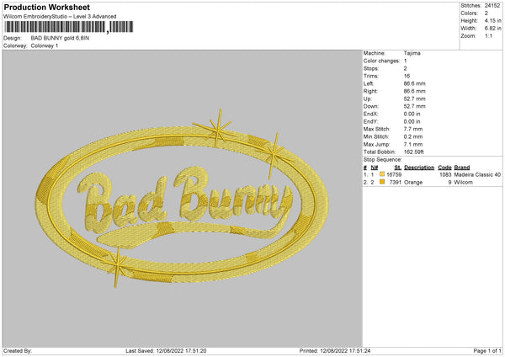
Task: Click the 'Left:' label
Action: (369, 83)
